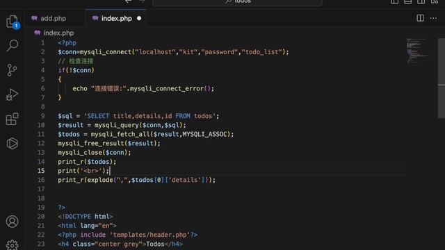Open the hexagon play icon view in activity bar
Image resolution: width=445 pixels, height=250 pixels.
13,144
